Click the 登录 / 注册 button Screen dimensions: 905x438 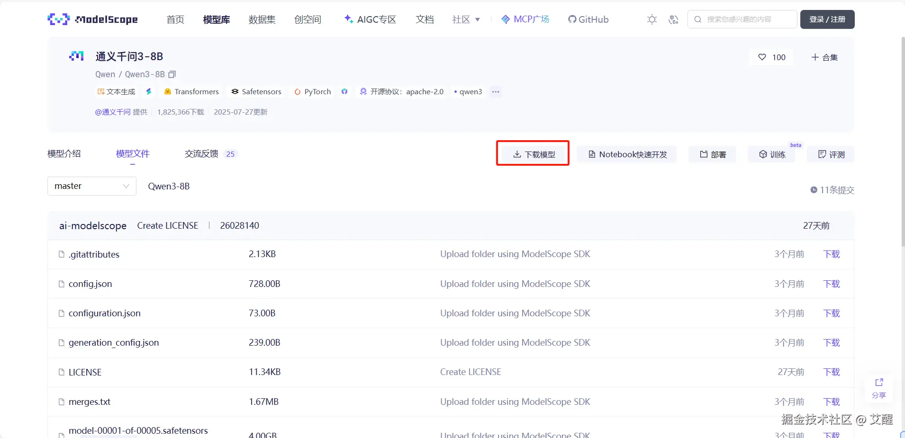pos(827,19)
